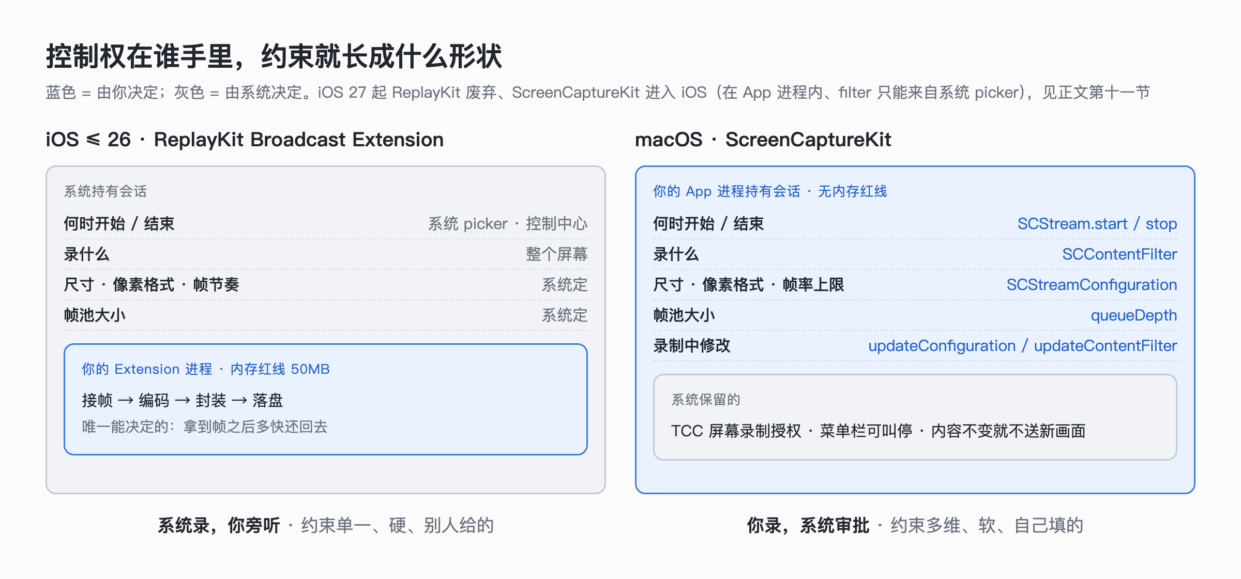This screenshot has width=1241, height=579.
Task: Click the 录制中修改 label
Action: 692,345
